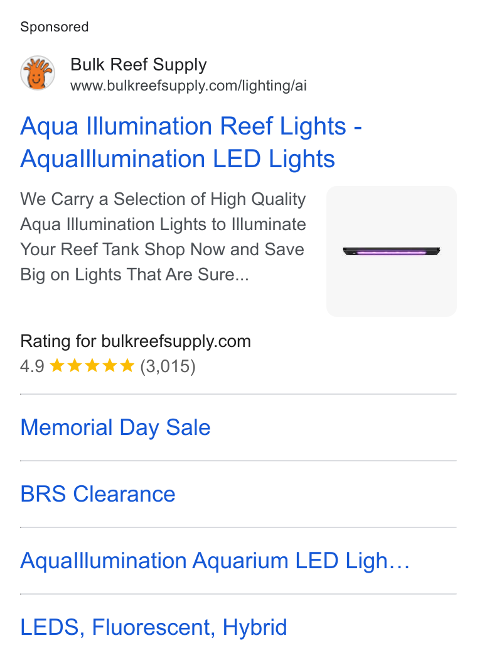Open the Aqua Illumination Reef Lights headline link
The width and height of the screenshot is (477, 660).
[x=191, y=142]
